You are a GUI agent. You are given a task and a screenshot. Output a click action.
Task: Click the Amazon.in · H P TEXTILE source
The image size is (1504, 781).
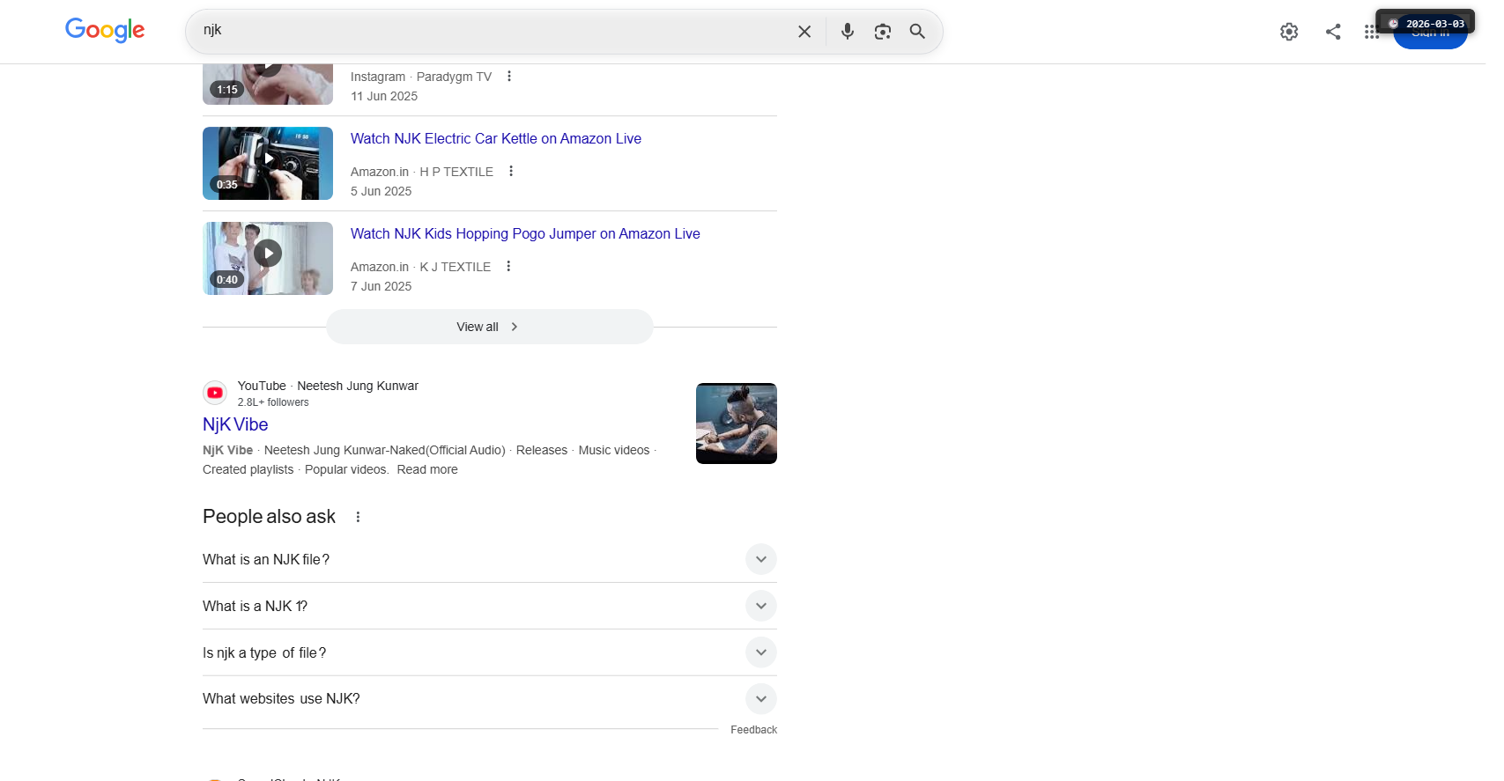click(x=422, y=172)
